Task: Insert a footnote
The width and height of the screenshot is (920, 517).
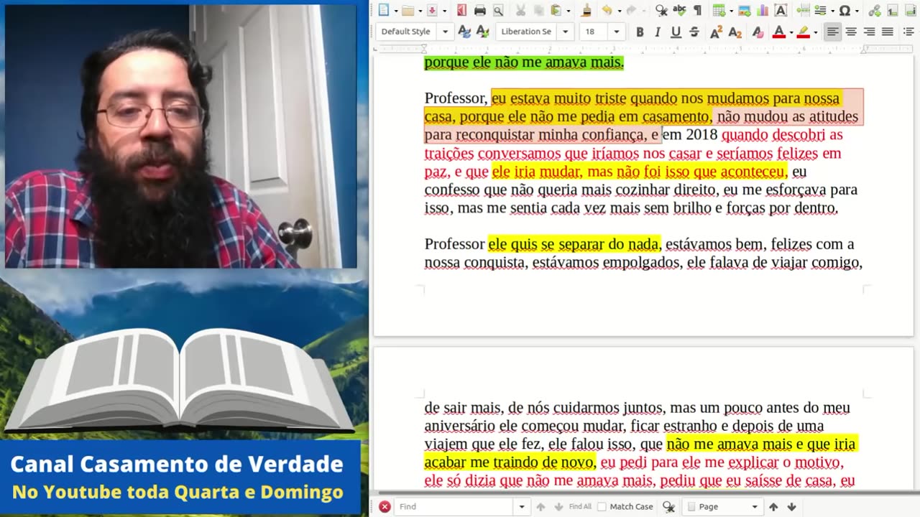Action: 893,10
